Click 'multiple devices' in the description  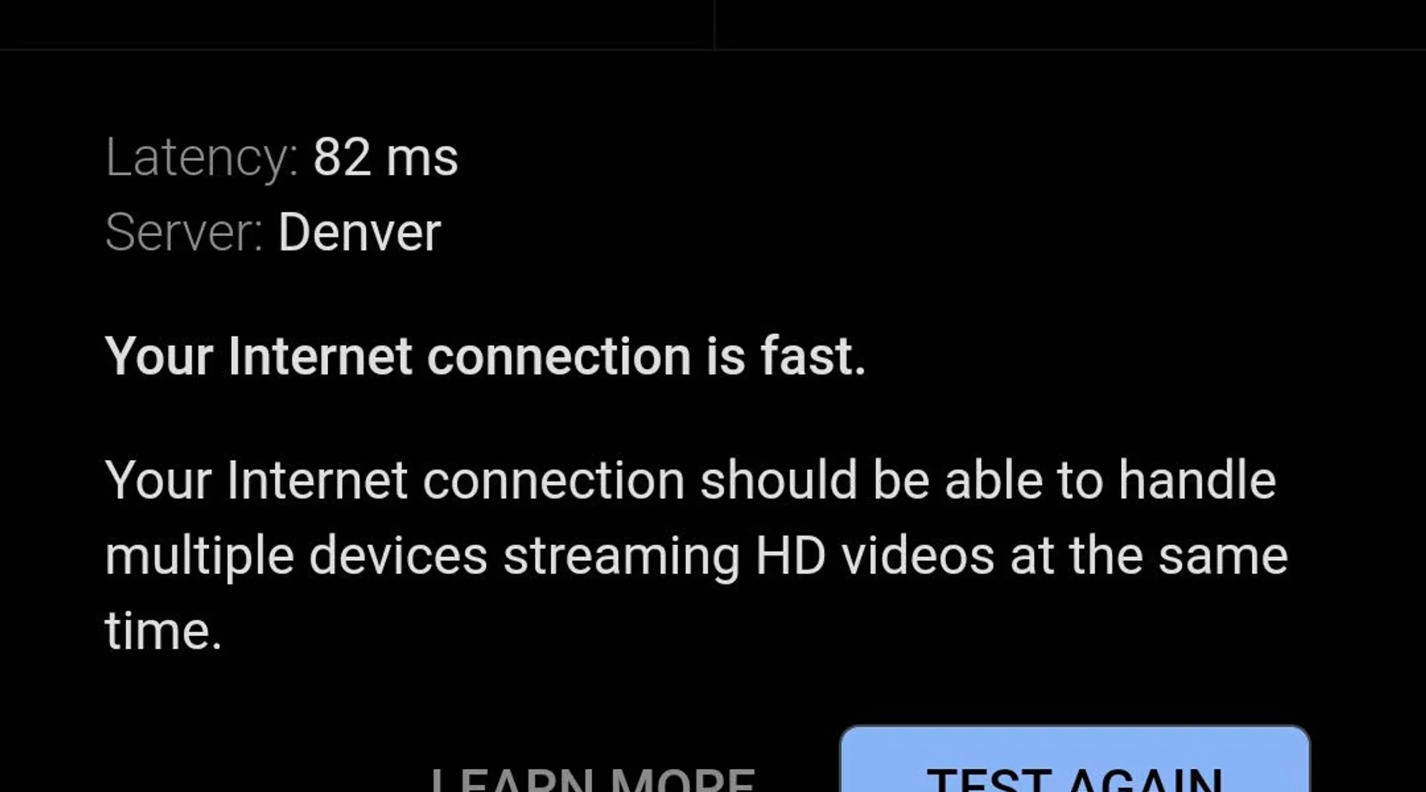[x=296, y=557]
